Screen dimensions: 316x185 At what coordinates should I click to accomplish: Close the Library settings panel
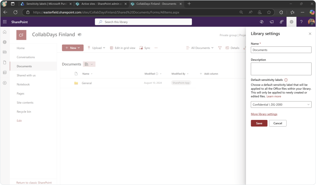click(310, 34)
